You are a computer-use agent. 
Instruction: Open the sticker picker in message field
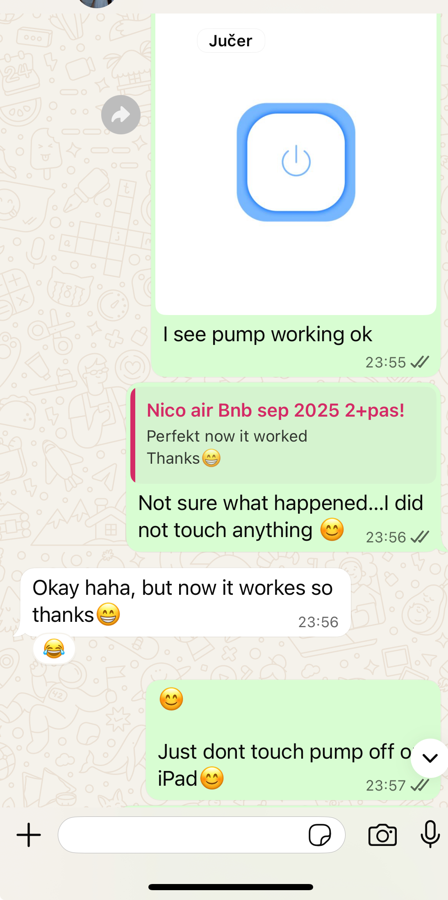pyautogui.click(x=320, y=835)
